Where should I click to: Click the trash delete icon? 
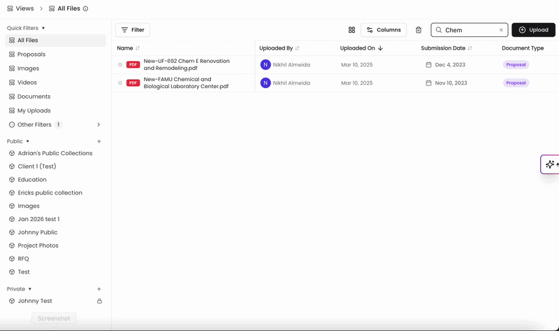[x=419, y=30]
